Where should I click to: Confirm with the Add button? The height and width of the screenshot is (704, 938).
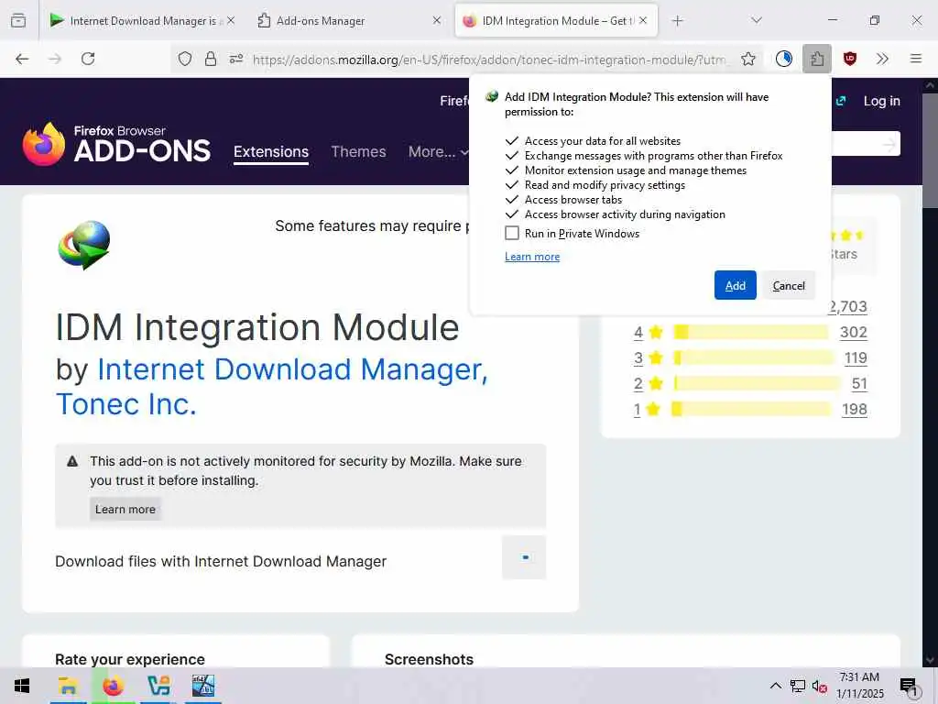(736, 286)
